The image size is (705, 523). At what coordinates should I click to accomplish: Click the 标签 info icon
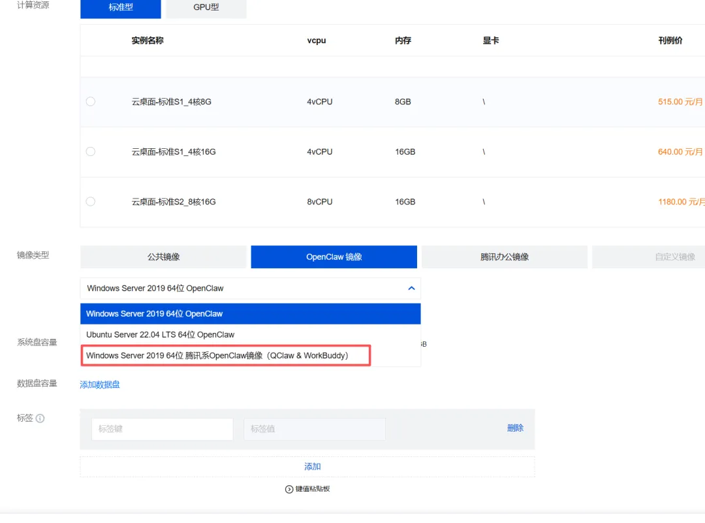[40, 419]
